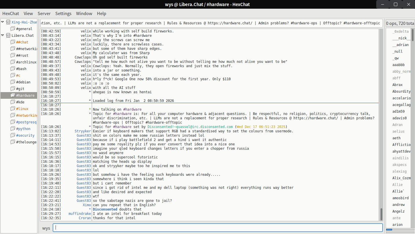Image resolution: width=415 pixels, height=234 pixels.
Task: Click the server icon for Libera.Chat
Action: pyautogui.click(x=8, y=35)
